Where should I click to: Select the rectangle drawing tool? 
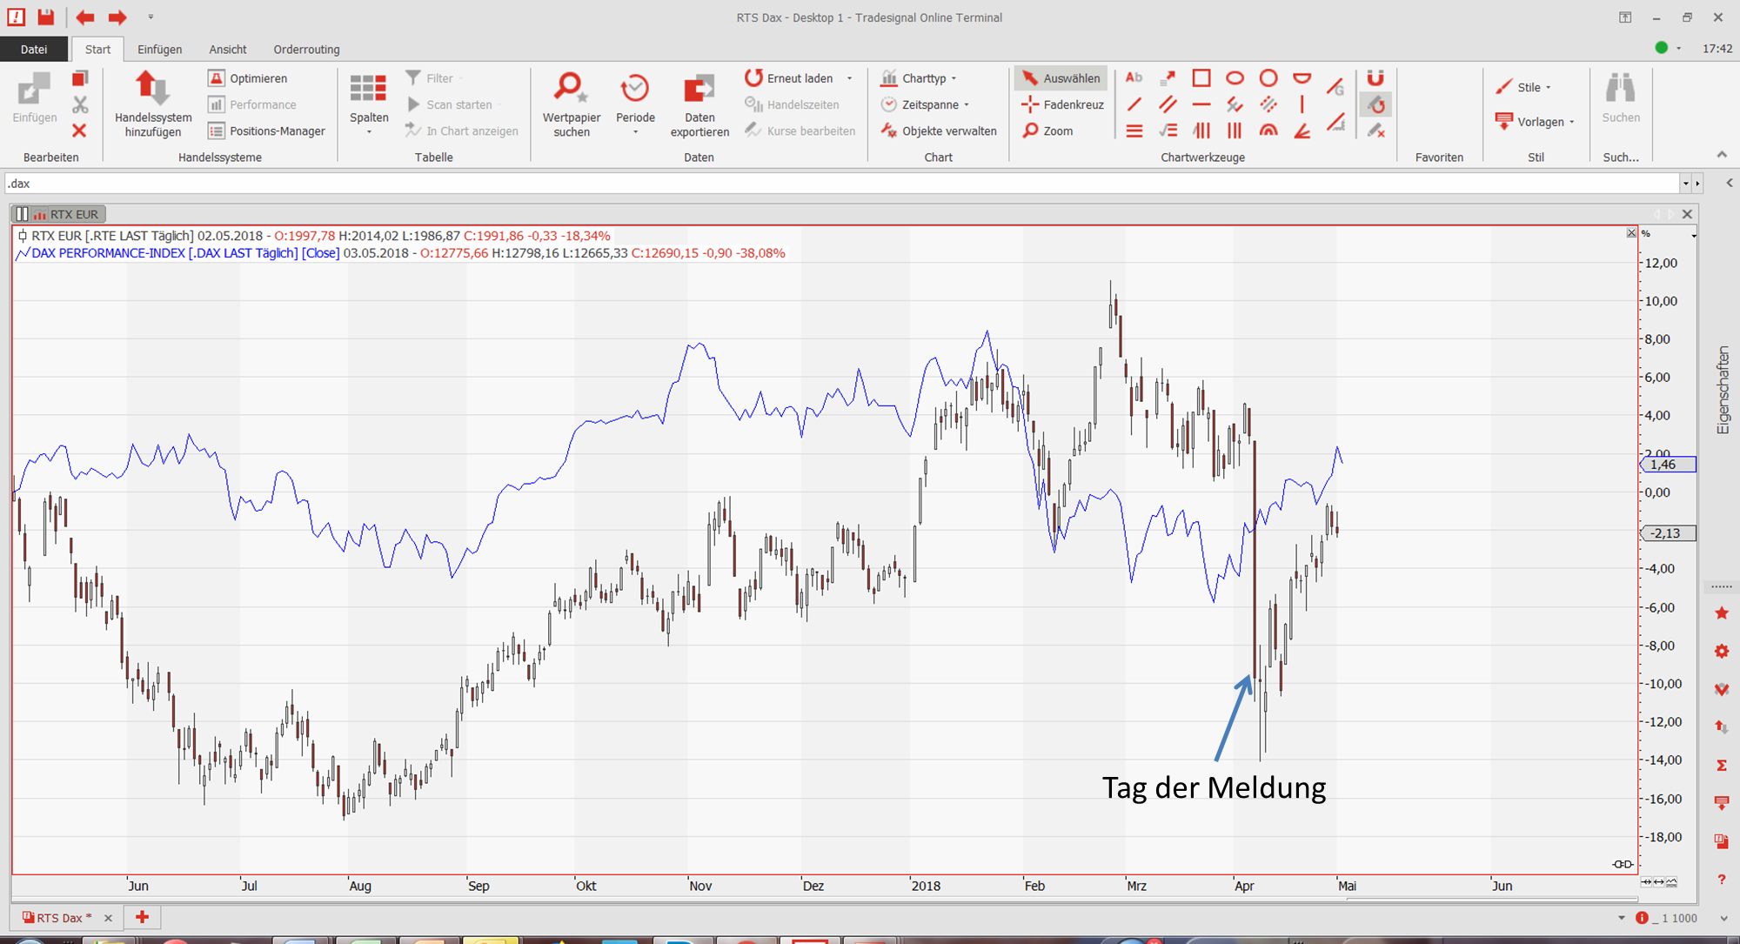point(1201,77)
